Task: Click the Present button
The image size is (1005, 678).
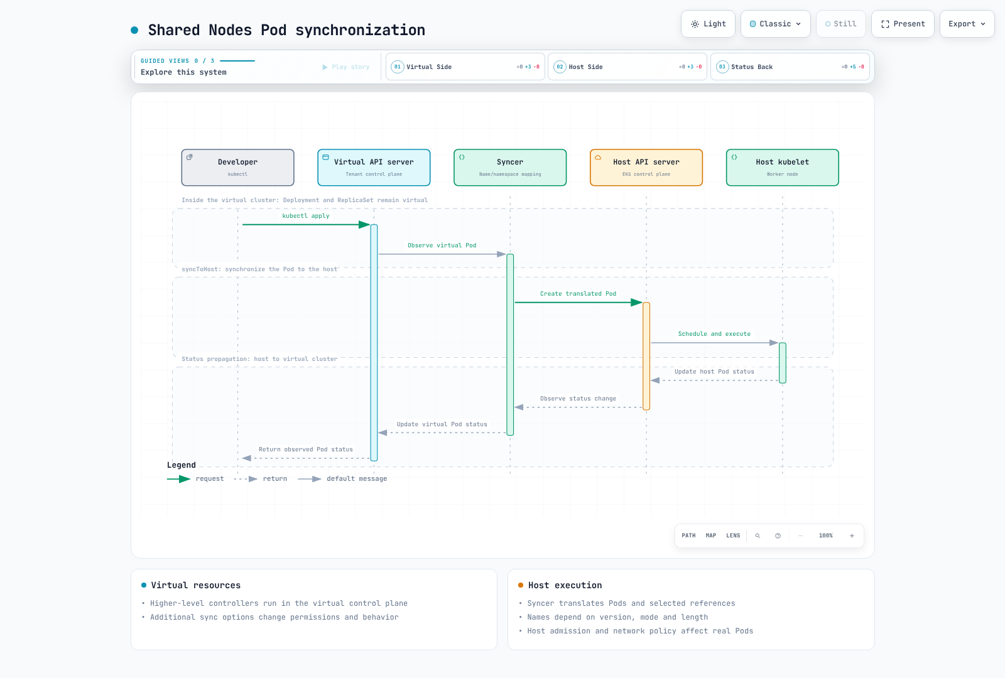Action: 903,24
